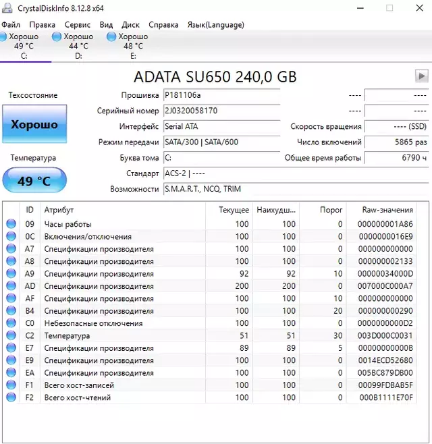Click the Serial ATA interface field
The height and width of the screenshot is (444, 432).
pos(222,126)
